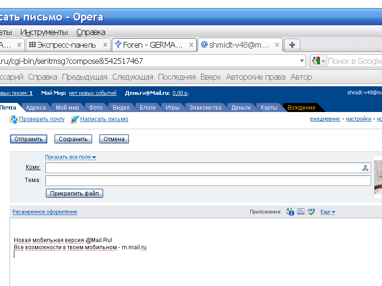Open Проверить почту link

point(42,119)
